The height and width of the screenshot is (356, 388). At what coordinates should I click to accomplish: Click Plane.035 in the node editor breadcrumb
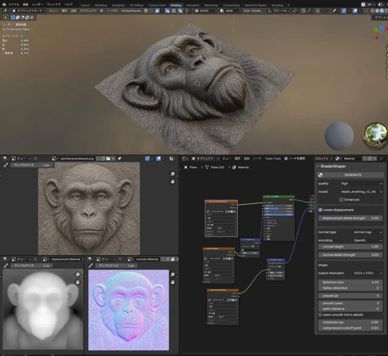217,167
